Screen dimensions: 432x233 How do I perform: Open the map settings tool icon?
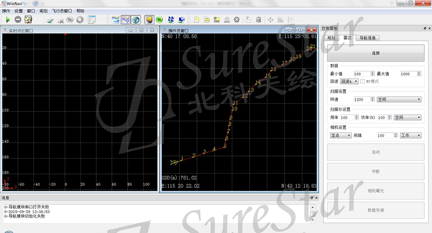pyautogui.click(x=28, y=19)
